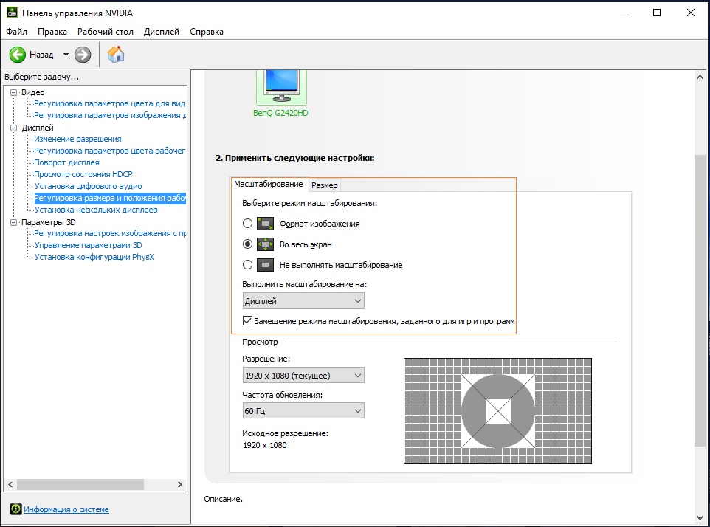The height and width of the screenshot is (527, 710).
Task: Click the task tree right scroll arrow
Action: [x=180, y=484]
